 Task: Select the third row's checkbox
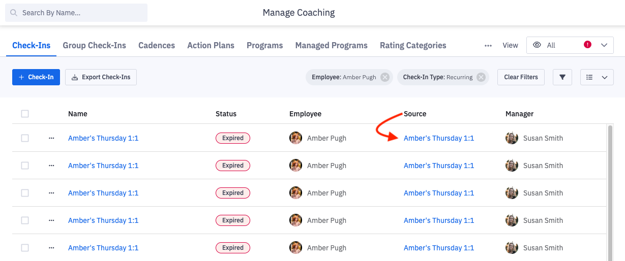[25, 193]
